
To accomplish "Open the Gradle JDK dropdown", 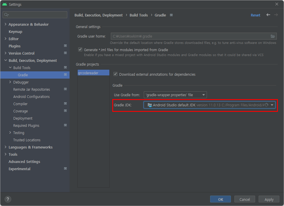I will click(209, 105).
